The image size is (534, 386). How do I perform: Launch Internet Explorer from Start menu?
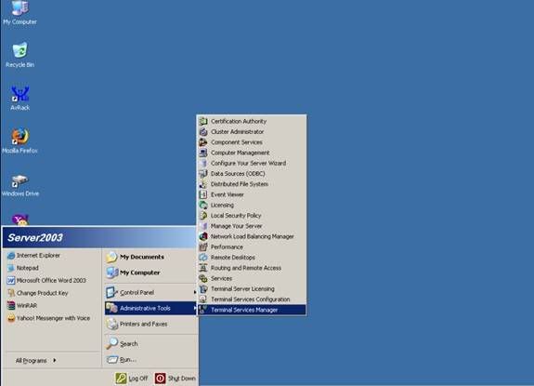53,256
